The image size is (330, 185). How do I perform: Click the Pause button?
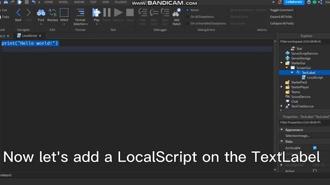107,12
